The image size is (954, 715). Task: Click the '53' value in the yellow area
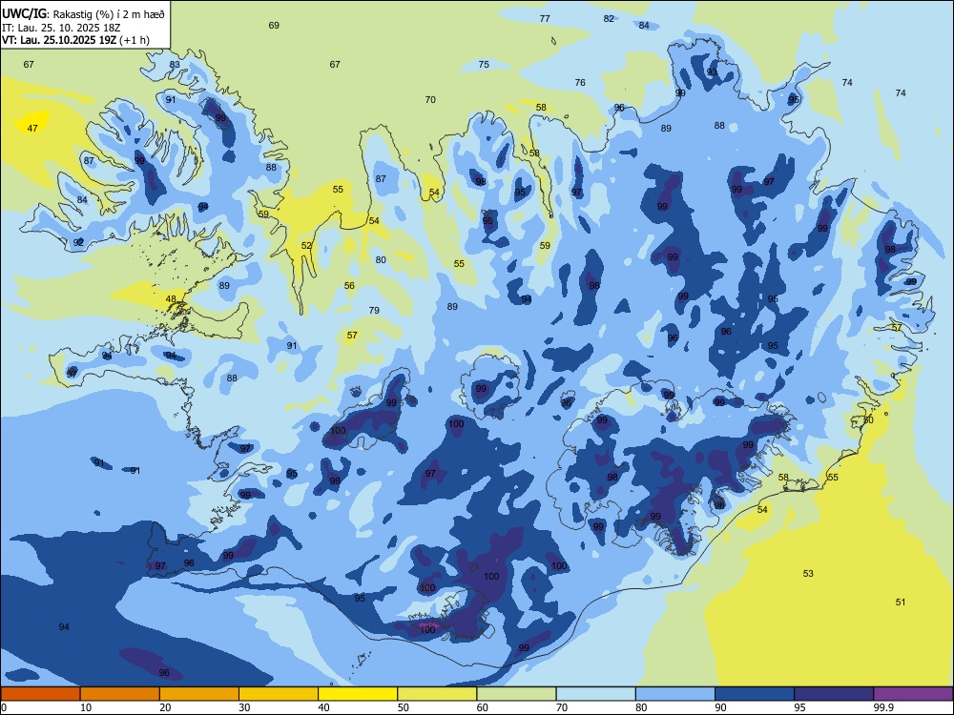click(x=808, y=573)
